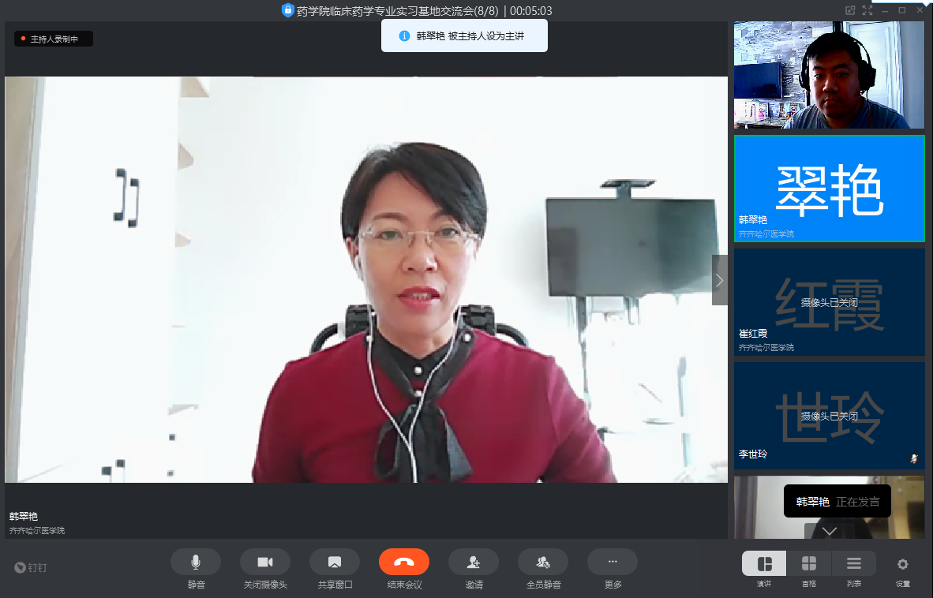933x598 pixels.
Task: Click the shield security icon beside meeting title
Action: pyautogui.click(x=287, y=10)
